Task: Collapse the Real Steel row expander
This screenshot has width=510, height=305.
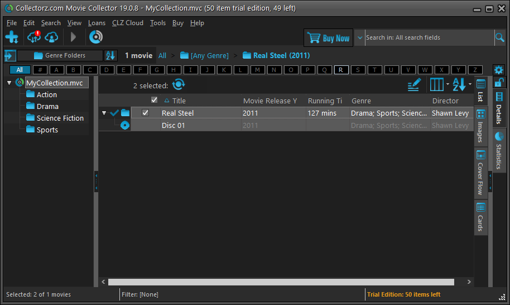Action: [x=104, y=113]
